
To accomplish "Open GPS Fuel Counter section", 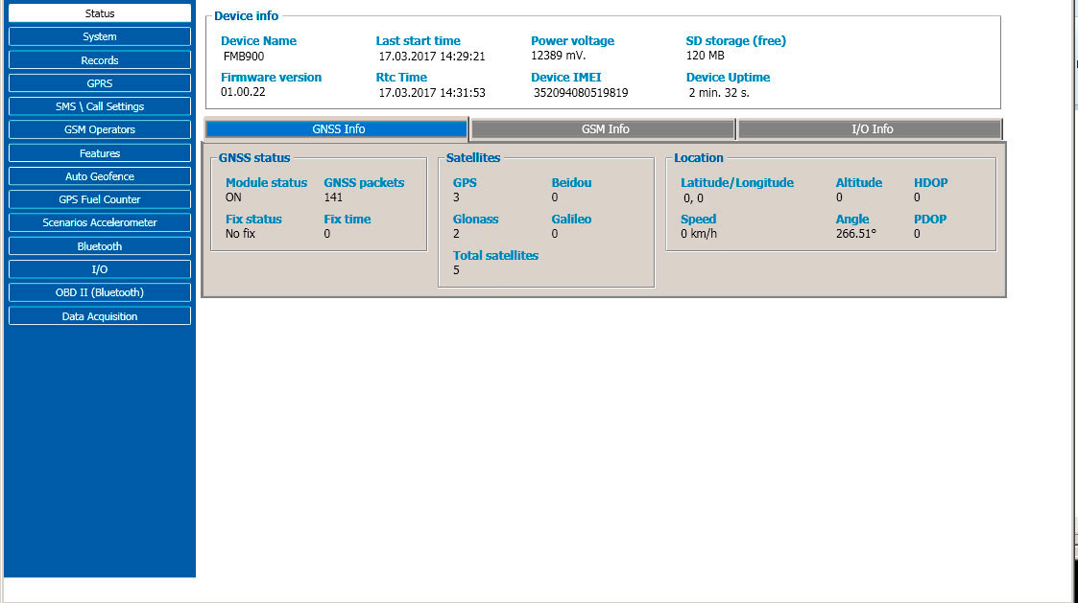I will pos(99,199).
